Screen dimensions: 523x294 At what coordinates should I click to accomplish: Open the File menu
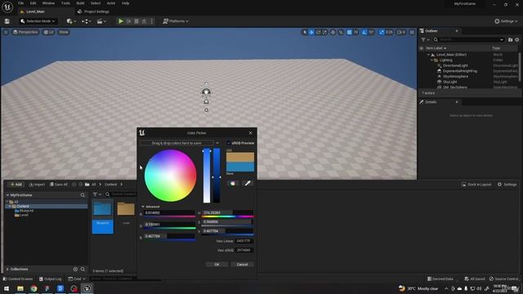tap(20, 3)
